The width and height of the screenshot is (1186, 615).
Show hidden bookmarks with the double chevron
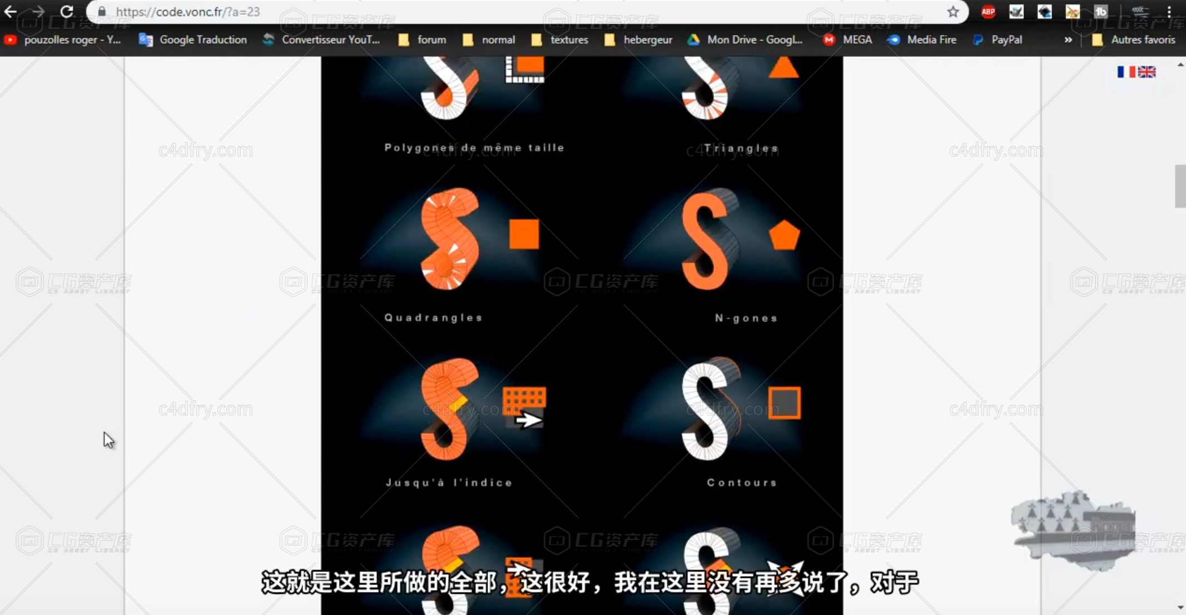click(x=1068, y=39)
